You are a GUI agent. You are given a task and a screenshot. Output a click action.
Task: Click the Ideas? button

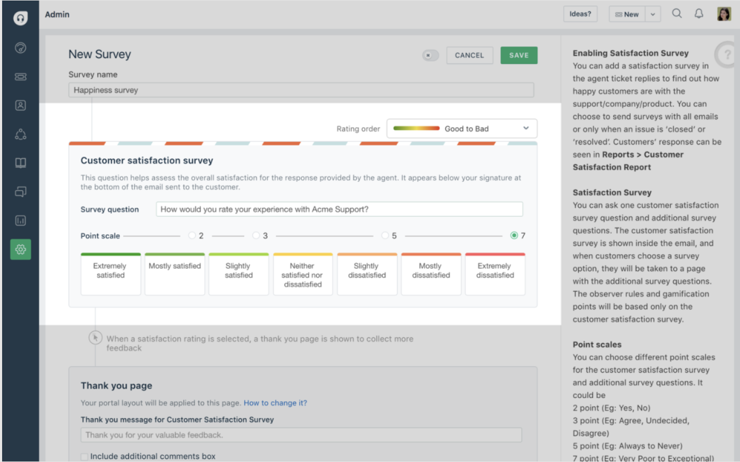pos(580,14)
